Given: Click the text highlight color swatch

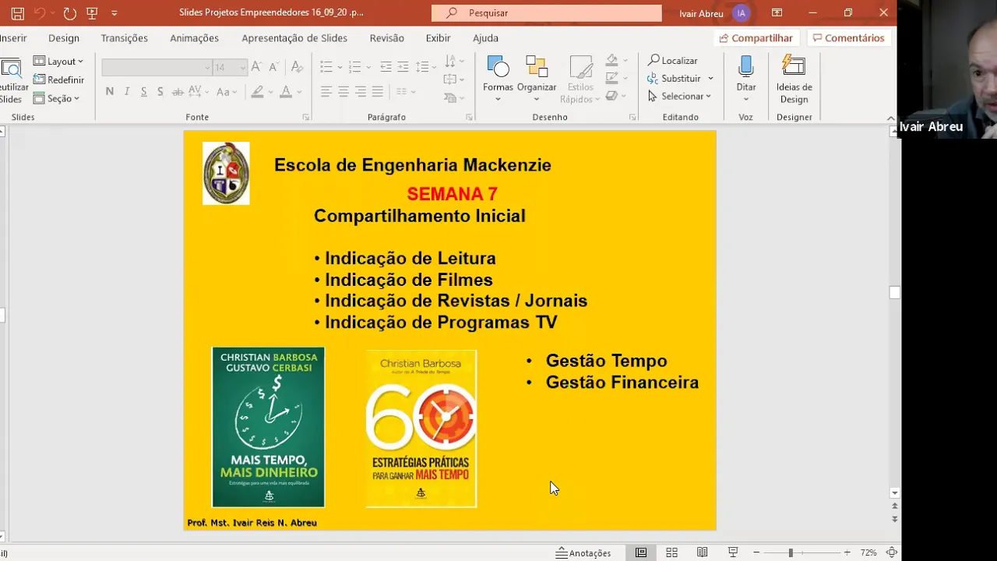Looking at the screenshot, I should [257, 92].
